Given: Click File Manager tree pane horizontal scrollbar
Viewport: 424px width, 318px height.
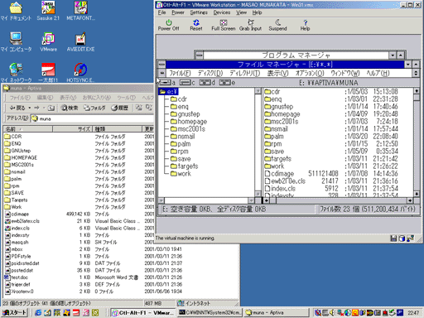Looking at the screenshot, I should [x=206, y=200].
